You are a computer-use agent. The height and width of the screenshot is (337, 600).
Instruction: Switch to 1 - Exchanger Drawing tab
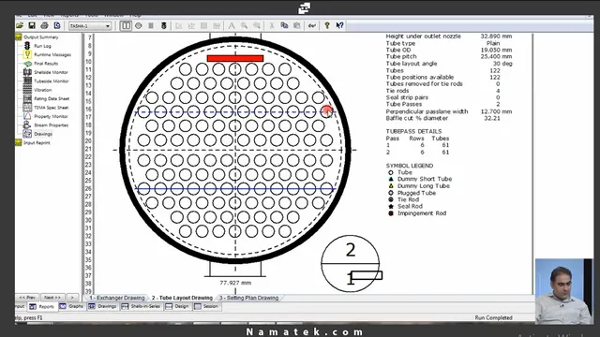[x=116, y=298]
